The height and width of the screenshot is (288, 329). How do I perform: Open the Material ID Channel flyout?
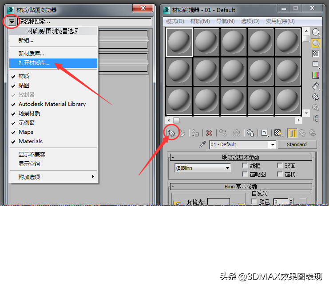coord(264,133)
